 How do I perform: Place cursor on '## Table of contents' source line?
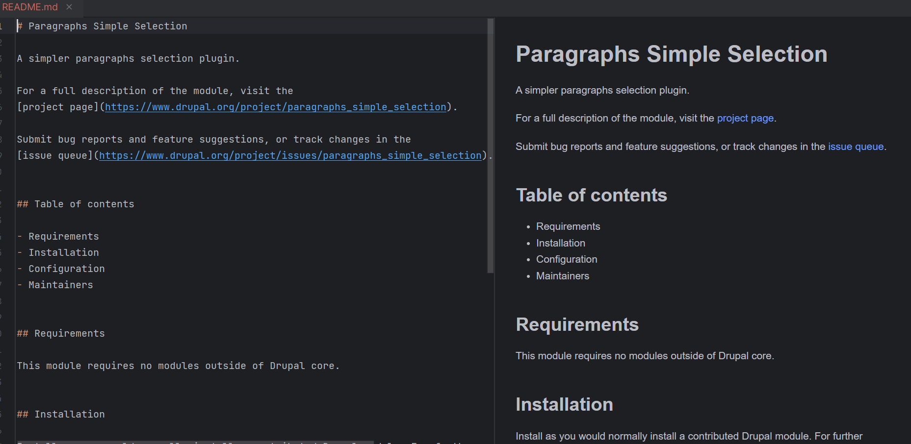(76, 204)
